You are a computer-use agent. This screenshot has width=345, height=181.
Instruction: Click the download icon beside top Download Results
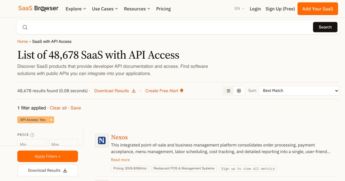pos(134,91)
